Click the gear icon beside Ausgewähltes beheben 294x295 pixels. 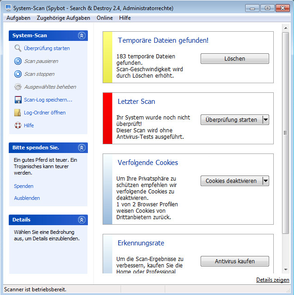coord(18,87)
